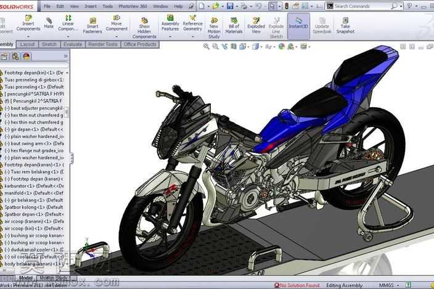Switch to the Evaluate tab
The width and height of the screenshot is (434, 289).
[x=73, y=44]
